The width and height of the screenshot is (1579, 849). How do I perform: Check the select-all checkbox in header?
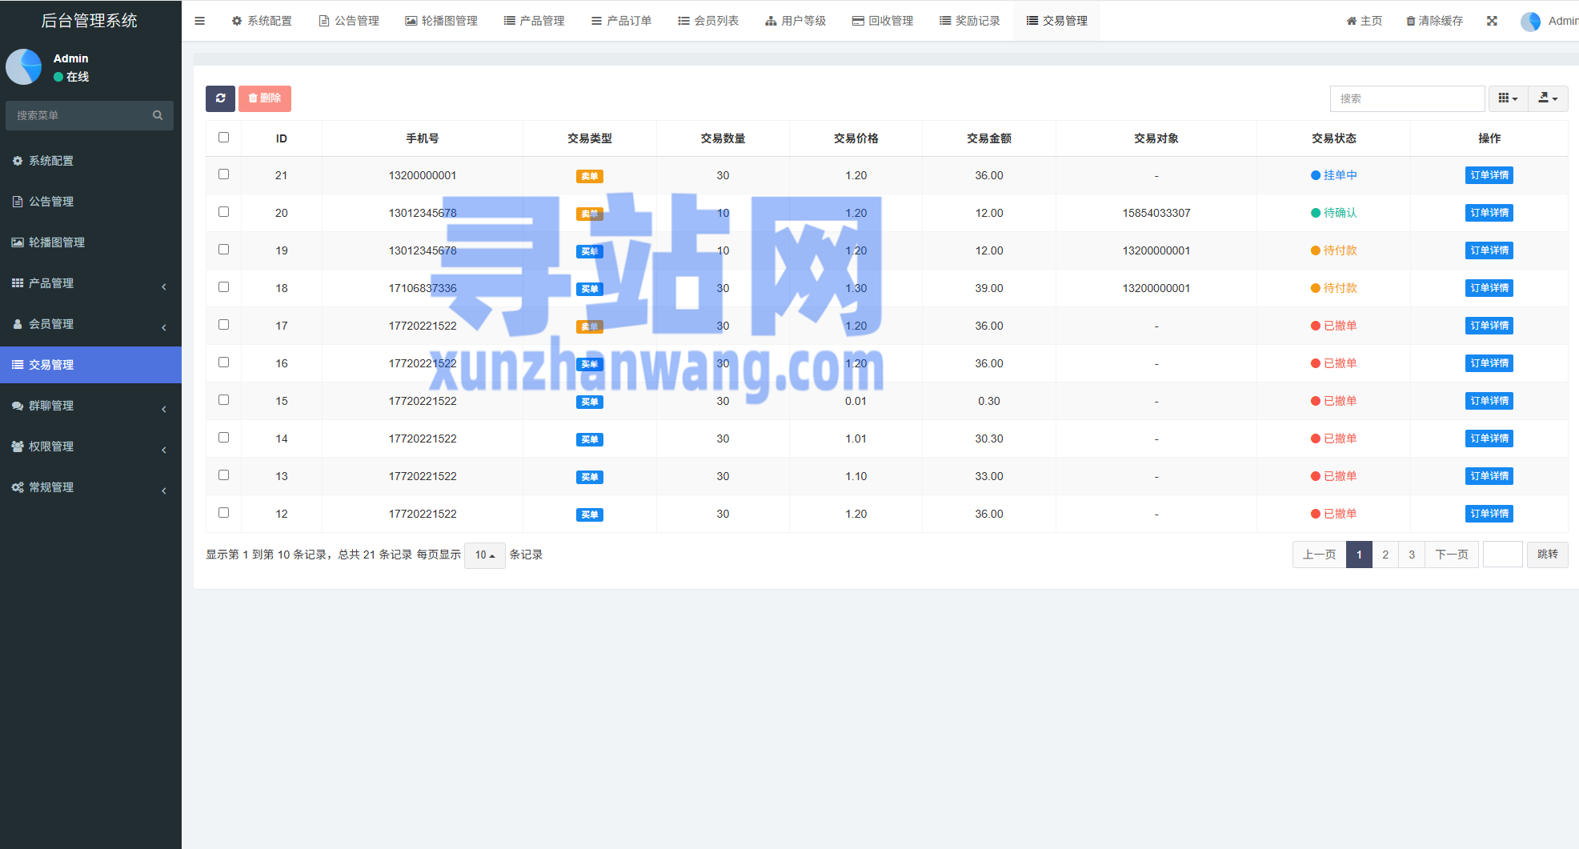click(224, 138)
